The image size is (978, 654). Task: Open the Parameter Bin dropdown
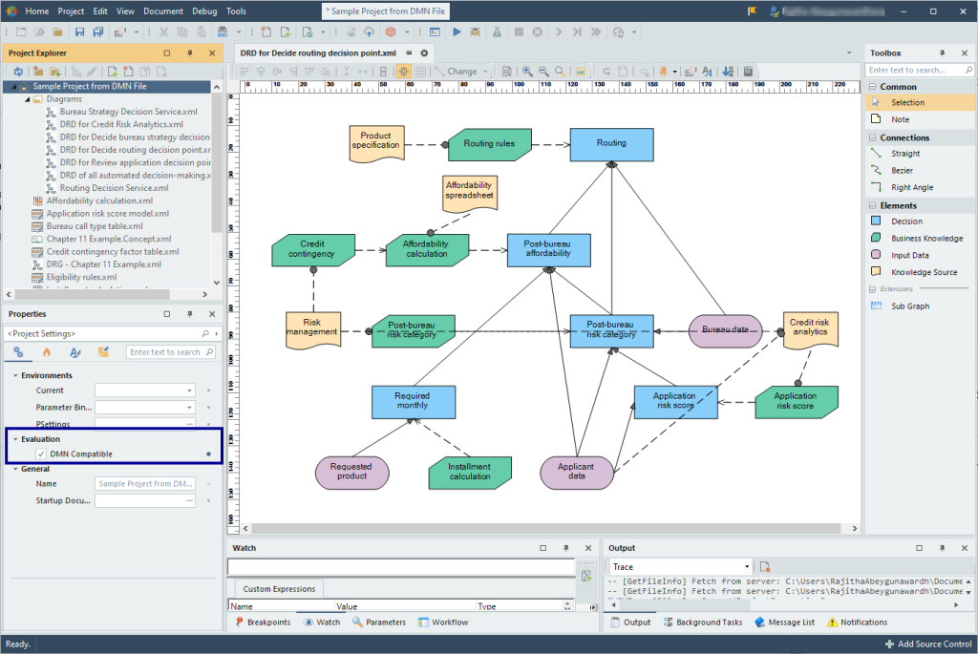click(190, 407)
